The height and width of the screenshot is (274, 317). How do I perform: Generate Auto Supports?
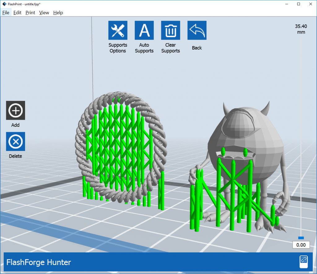pos(144,30)
